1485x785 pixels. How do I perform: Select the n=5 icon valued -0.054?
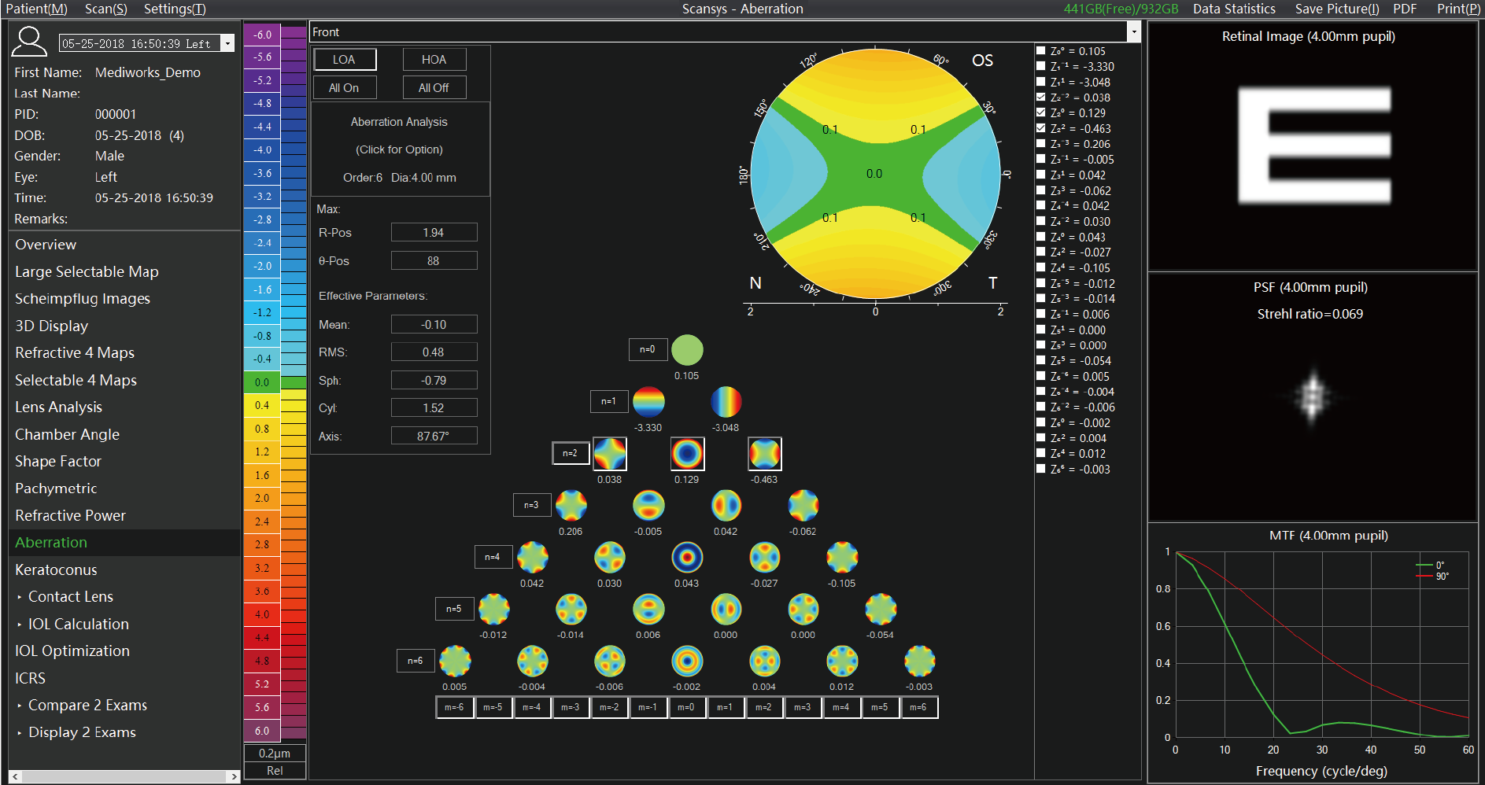(x=881, y=610)
